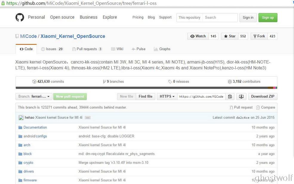This screenshot has height=184, width=294.
Task: Open the Branch ferrari selector dropdown
Action: [34, 97]
